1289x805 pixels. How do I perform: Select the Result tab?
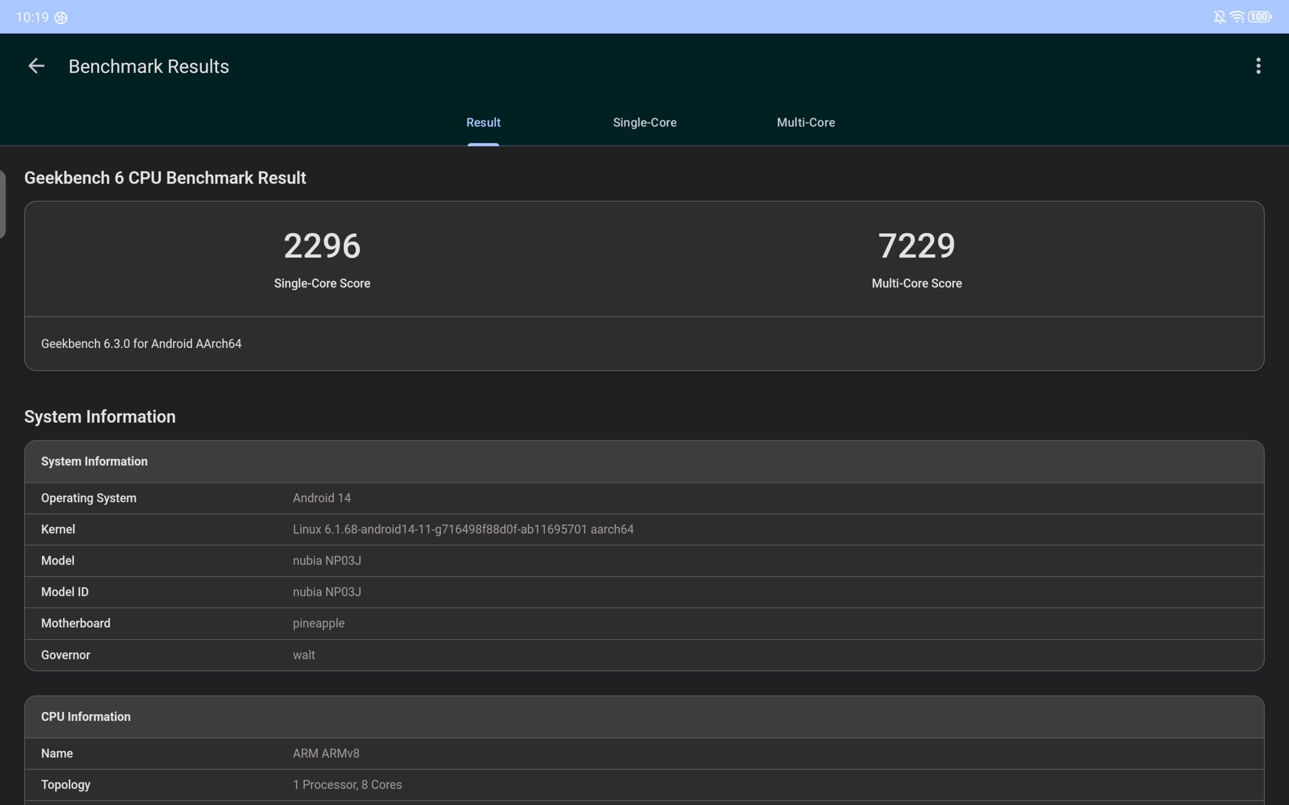click(483, 122)
